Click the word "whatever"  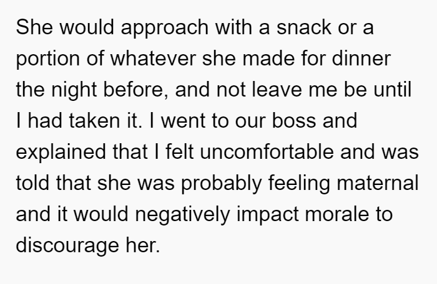tap(154, 59)
